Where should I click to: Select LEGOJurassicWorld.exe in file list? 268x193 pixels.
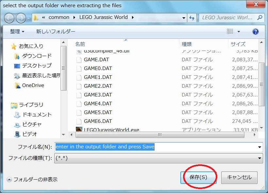coord(111,129)
